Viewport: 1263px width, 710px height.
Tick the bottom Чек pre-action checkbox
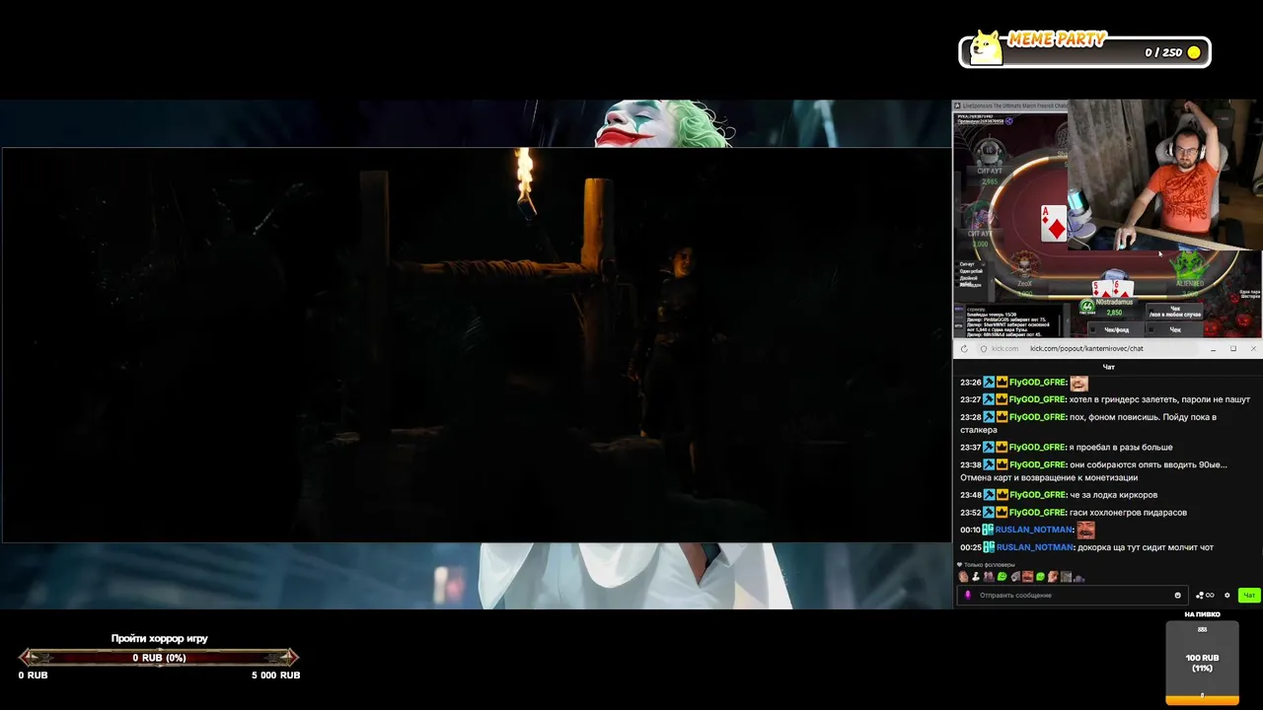tap(1152, 329)
